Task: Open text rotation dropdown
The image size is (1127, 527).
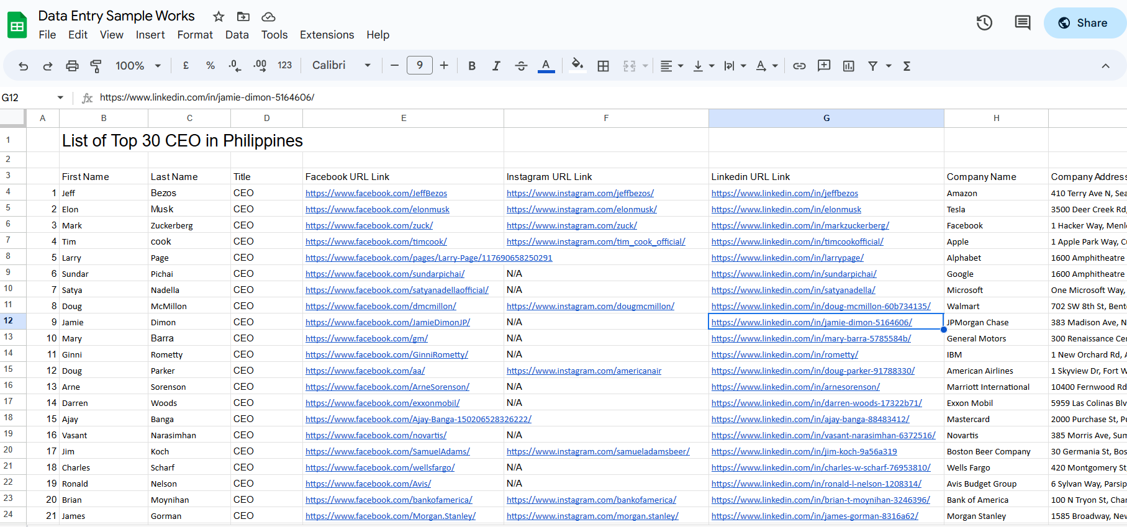Action: coord(767,66)
